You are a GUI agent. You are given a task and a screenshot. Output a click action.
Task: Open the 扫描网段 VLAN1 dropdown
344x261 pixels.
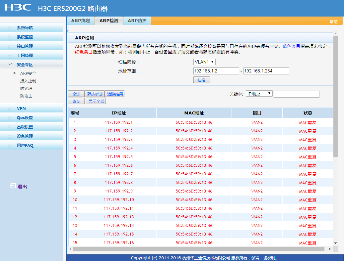204,62
